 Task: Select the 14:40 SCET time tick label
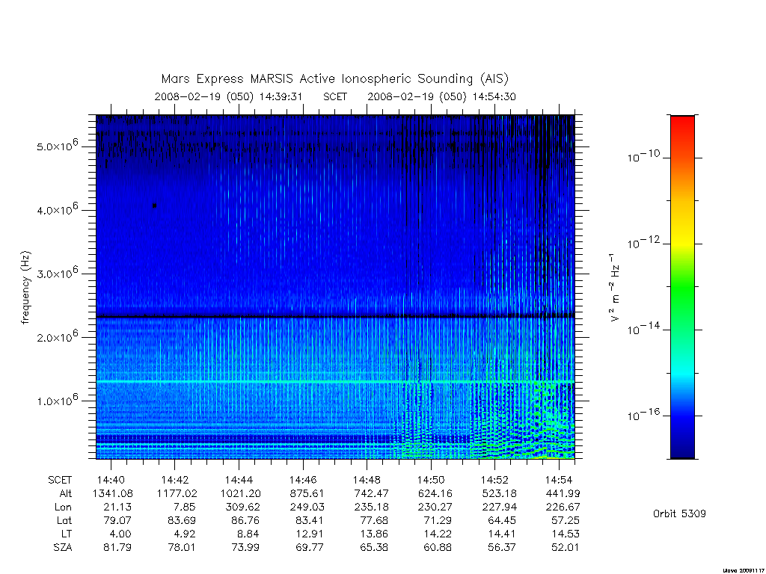(x=111, y=480)
